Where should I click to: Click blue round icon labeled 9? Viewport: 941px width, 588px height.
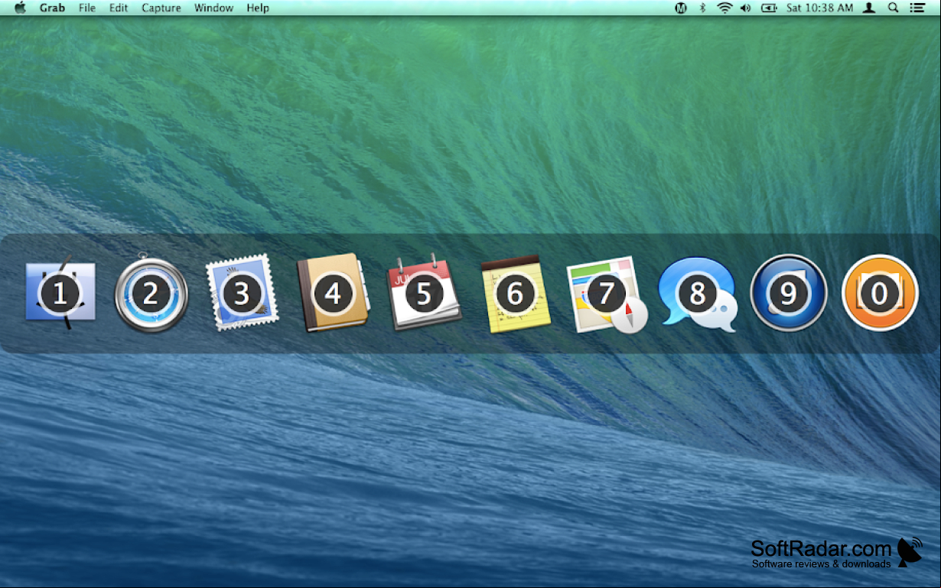(789, 293)
